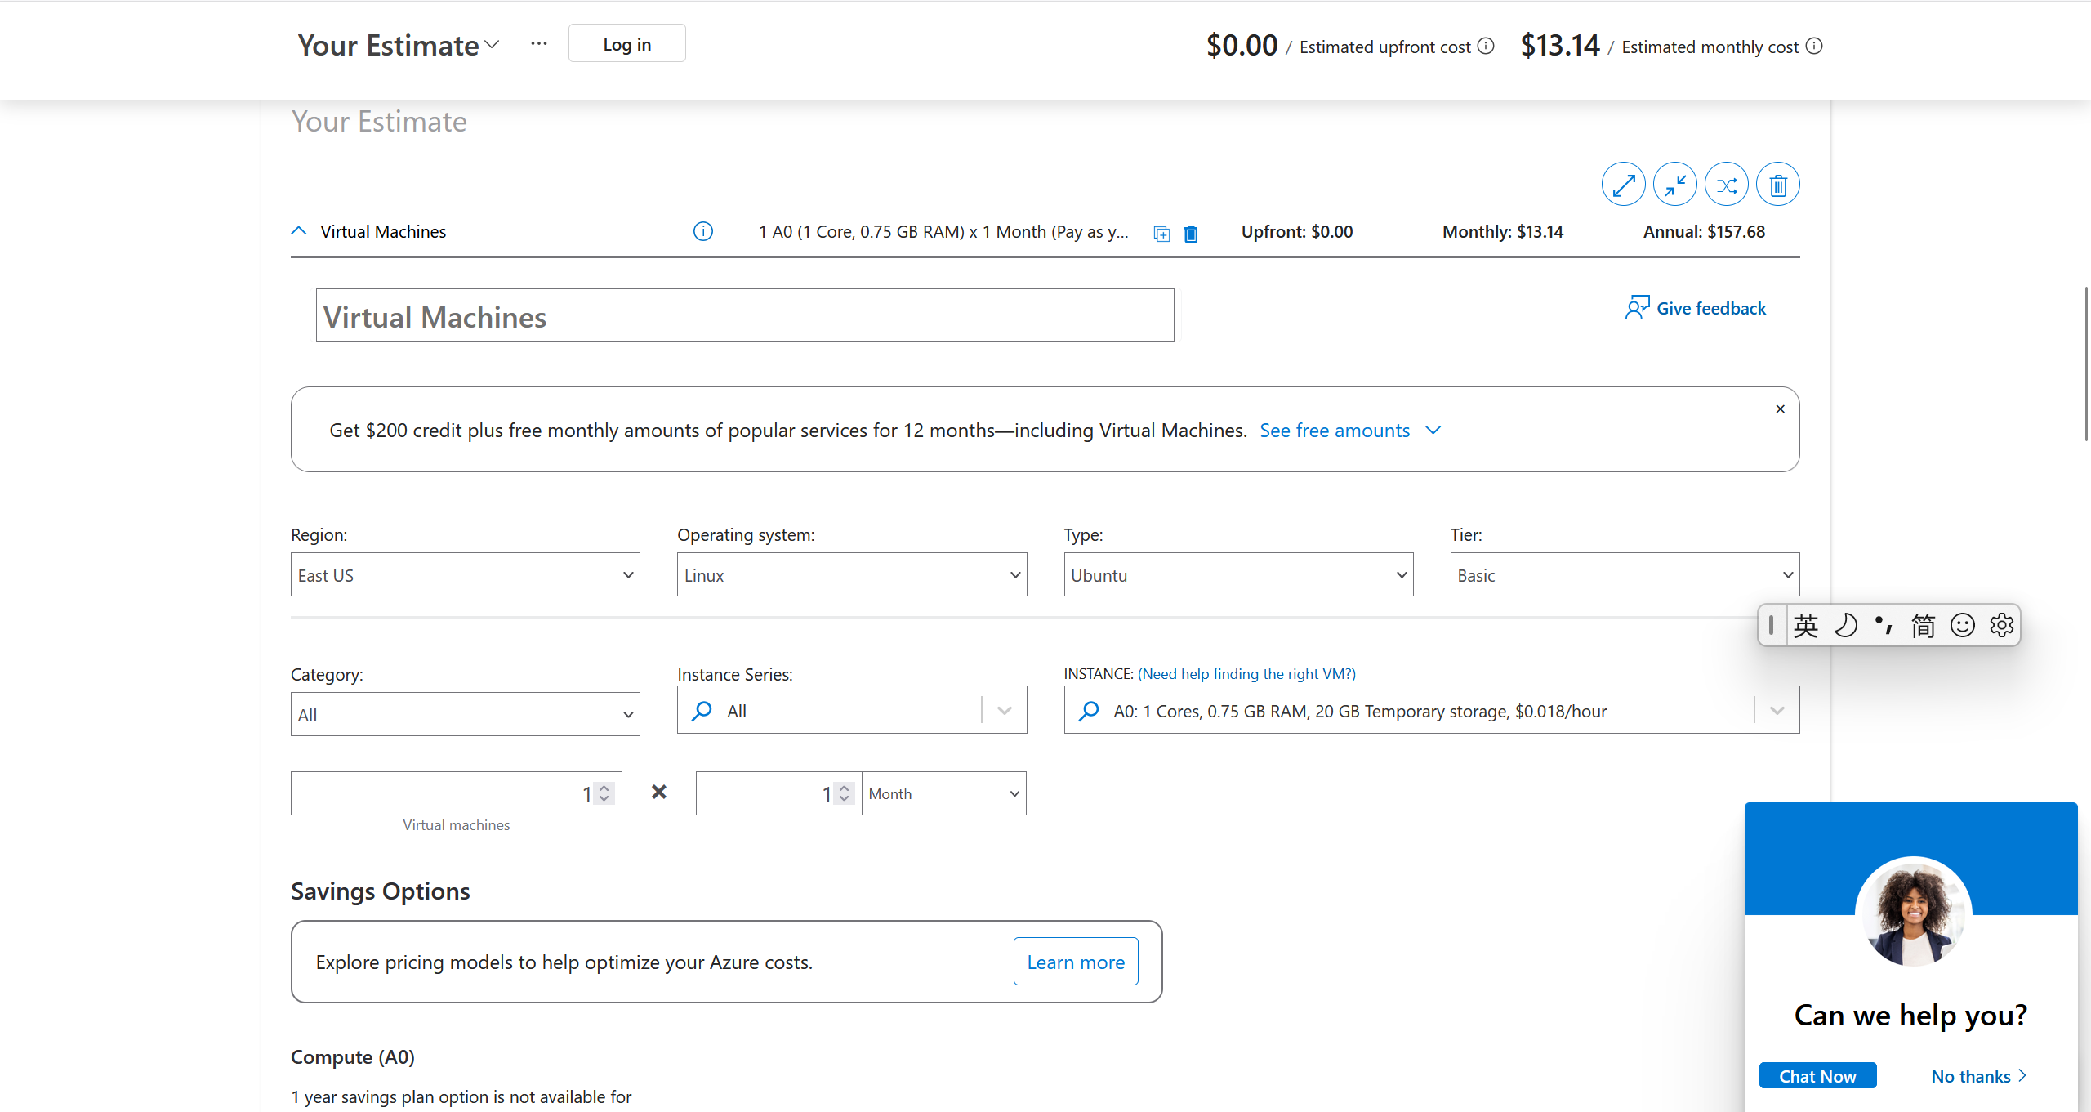Open the estimated monthly cost info icon
This screenshot has width=2091, height=1112.
(1813, 47)
